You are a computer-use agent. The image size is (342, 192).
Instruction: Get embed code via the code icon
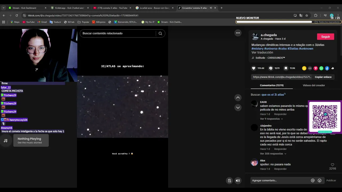[310, 68]
